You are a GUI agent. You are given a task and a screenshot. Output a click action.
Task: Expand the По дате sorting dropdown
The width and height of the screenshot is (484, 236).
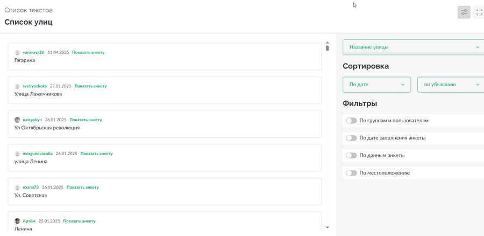(x=377, y=85)
